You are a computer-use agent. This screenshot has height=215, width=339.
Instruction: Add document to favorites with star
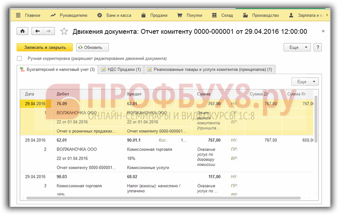[x=64, y=31]
